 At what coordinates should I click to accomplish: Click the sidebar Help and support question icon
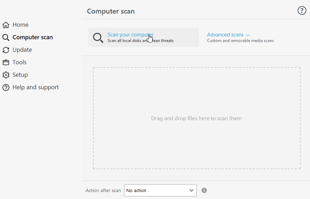(6, 88)
